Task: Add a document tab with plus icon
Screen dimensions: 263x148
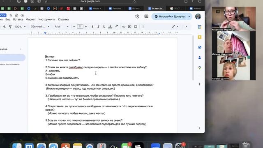Action: (21, 49)
